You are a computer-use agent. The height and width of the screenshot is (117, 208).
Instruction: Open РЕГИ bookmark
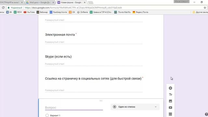[x=18, y=12]
